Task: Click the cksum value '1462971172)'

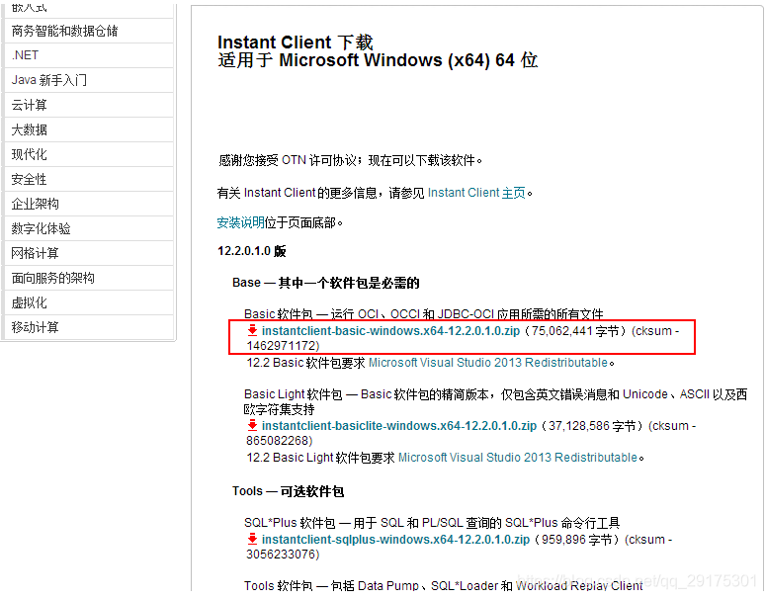Action: [283, 346]
